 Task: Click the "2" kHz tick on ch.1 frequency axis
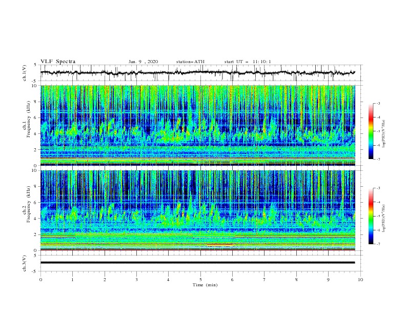[x=35, y=150]
